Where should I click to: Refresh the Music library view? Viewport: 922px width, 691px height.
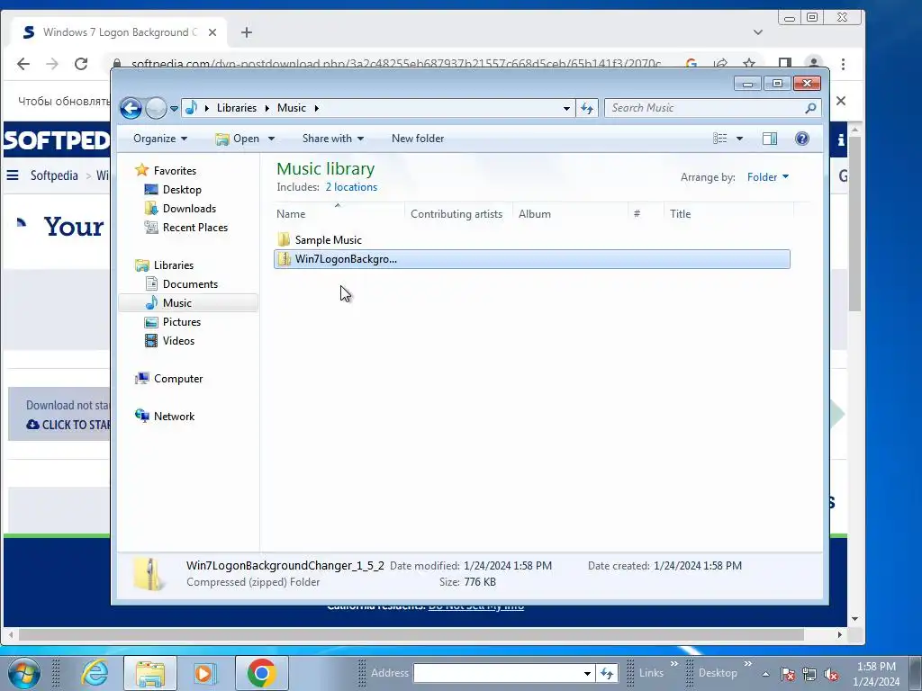(587, 108)
